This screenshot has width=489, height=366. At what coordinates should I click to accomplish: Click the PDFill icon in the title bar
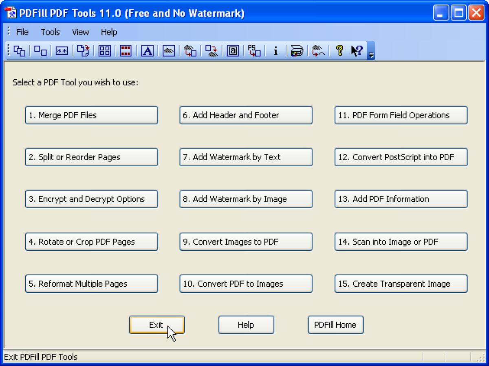coord(11,13)
